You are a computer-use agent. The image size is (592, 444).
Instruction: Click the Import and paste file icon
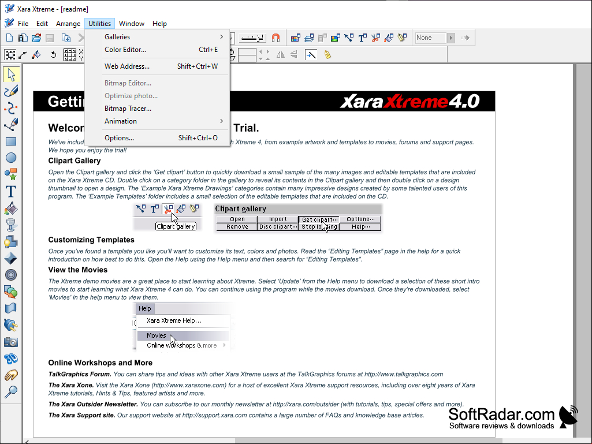pyautogui.click(x=66, y=38)
